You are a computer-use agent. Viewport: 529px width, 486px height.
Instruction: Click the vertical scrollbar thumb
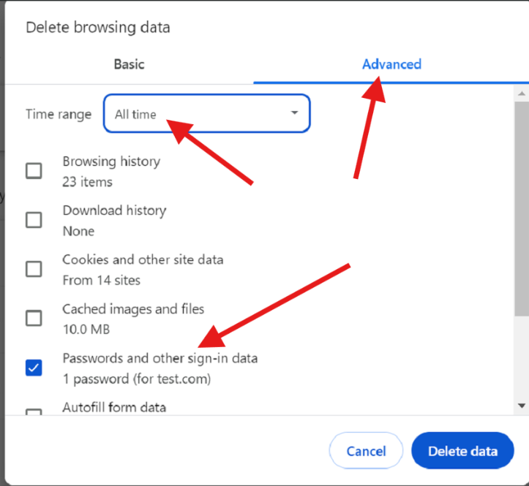click(x=522, y=209)
